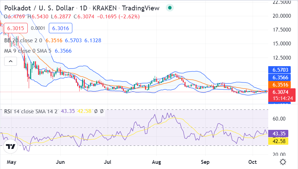
Task: Click the high price H6.5430 in OHLC row
Action: tap(38, 17)
